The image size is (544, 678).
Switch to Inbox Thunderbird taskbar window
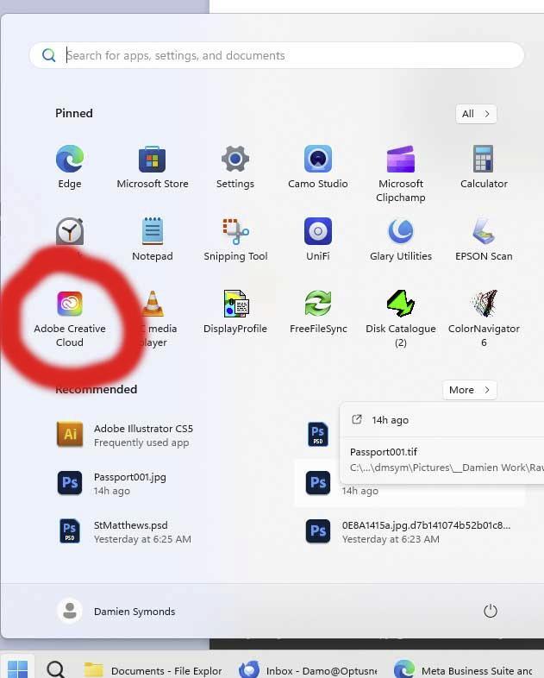(308, 670)
